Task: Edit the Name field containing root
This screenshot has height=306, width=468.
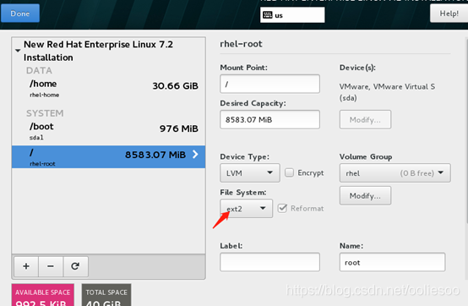Action: click(x=392, y=262)
